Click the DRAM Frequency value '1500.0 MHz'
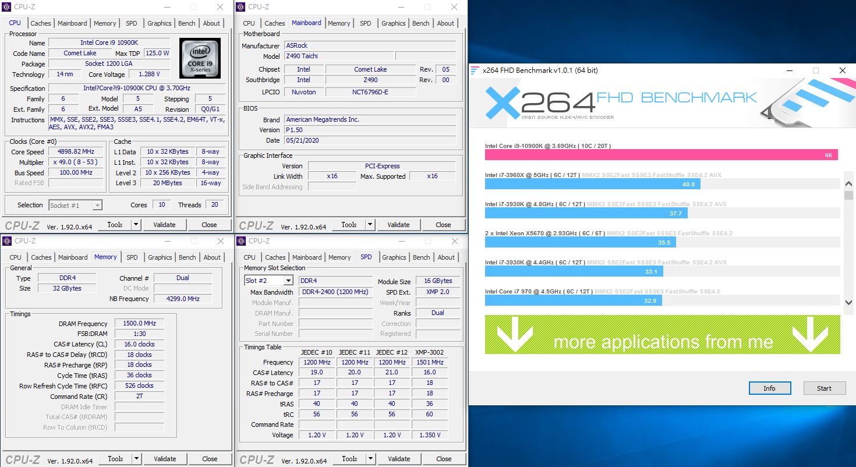The image size is (856, 467). (x=139, y=324)
